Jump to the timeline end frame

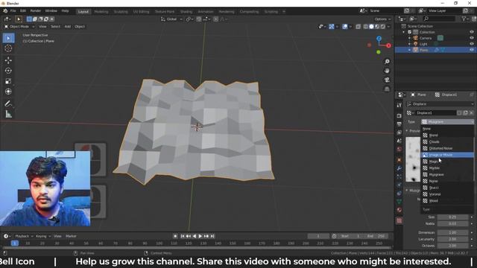coord(212,236)
